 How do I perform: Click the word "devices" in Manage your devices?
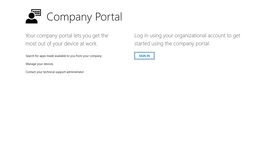click(48, 64)
